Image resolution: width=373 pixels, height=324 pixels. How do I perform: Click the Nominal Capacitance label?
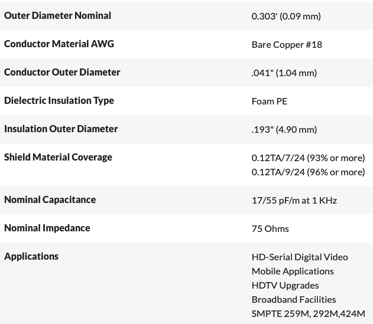point(50,199)
